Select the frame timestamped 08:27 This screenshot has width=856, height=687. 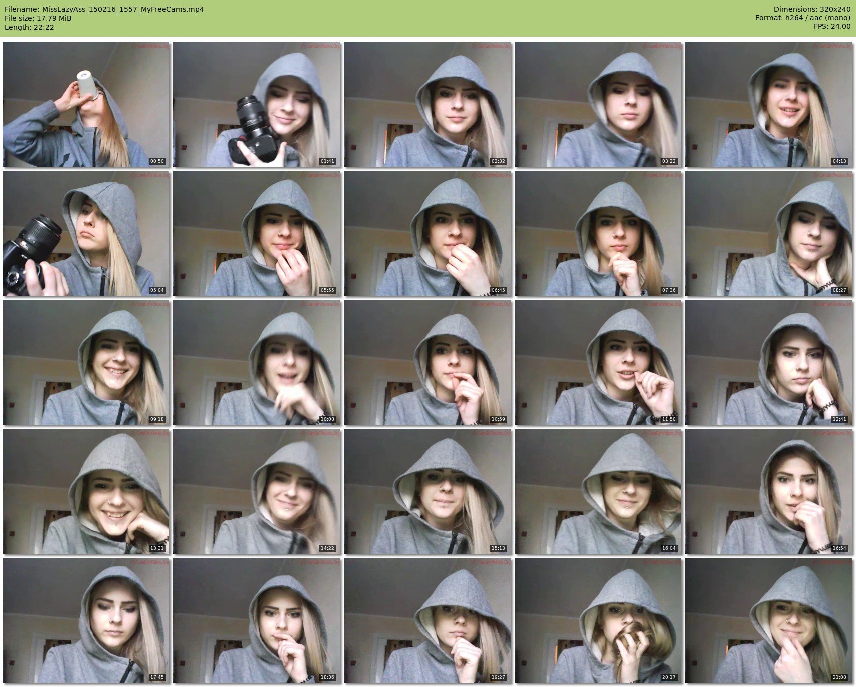(x=769, y=233)
